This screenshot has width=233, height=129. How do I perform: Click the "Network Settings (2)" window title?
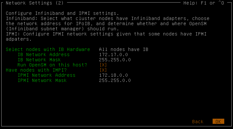pos(35,3)
